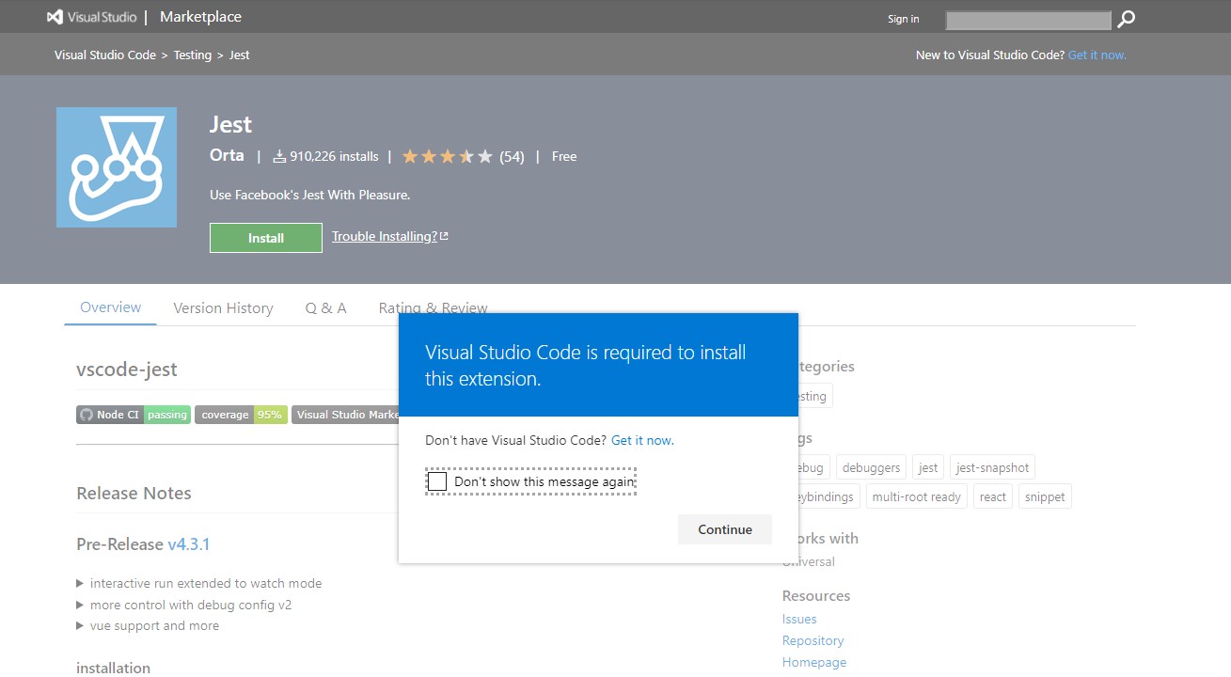This screenshot has height=677, width=1231.
Task: Click the "Free" price label
Action: click(x=564, y=156)
